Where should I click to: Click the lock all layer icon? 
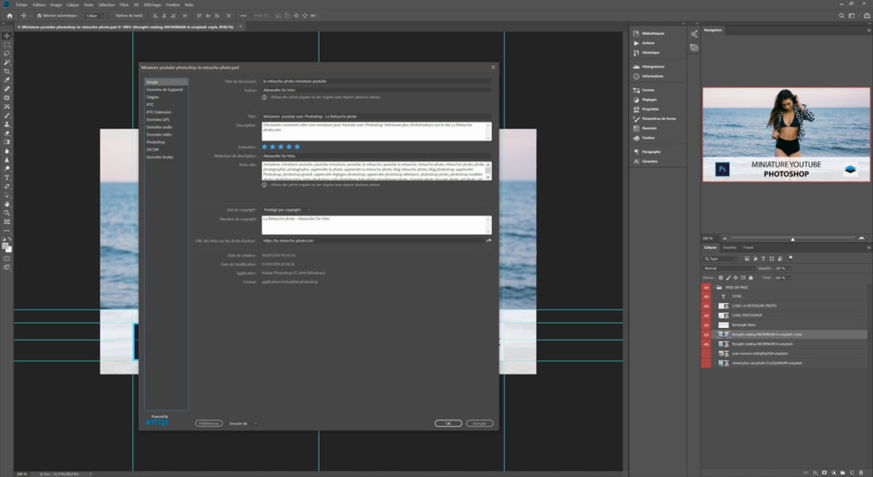coord(750,278)
